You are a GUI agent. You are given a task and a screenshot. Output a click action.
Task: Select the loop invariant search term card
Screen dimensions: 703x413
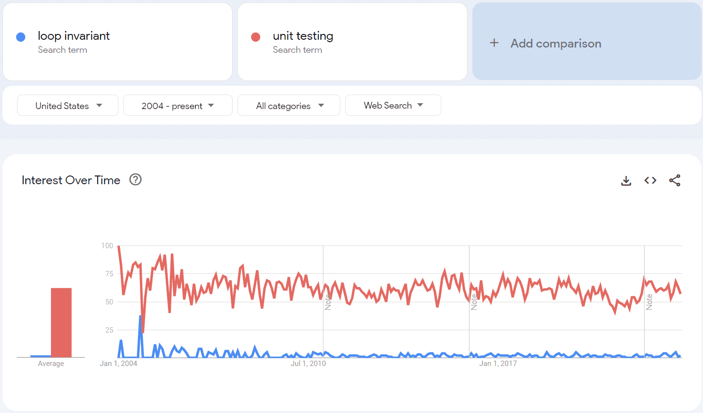click(117, 42)
